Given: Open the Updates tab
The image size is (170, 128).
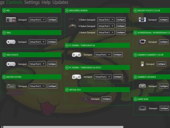Looking at the screenshot, I should [60, 2].
